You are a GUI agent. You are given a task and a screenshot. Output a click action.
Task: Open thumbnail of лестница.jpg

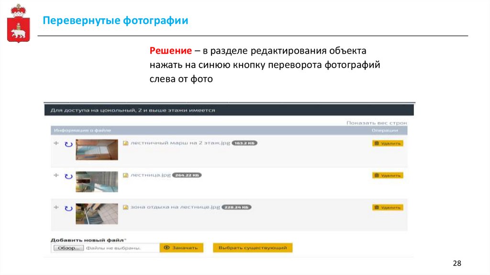pyautogui.click(x=97, y=182)
